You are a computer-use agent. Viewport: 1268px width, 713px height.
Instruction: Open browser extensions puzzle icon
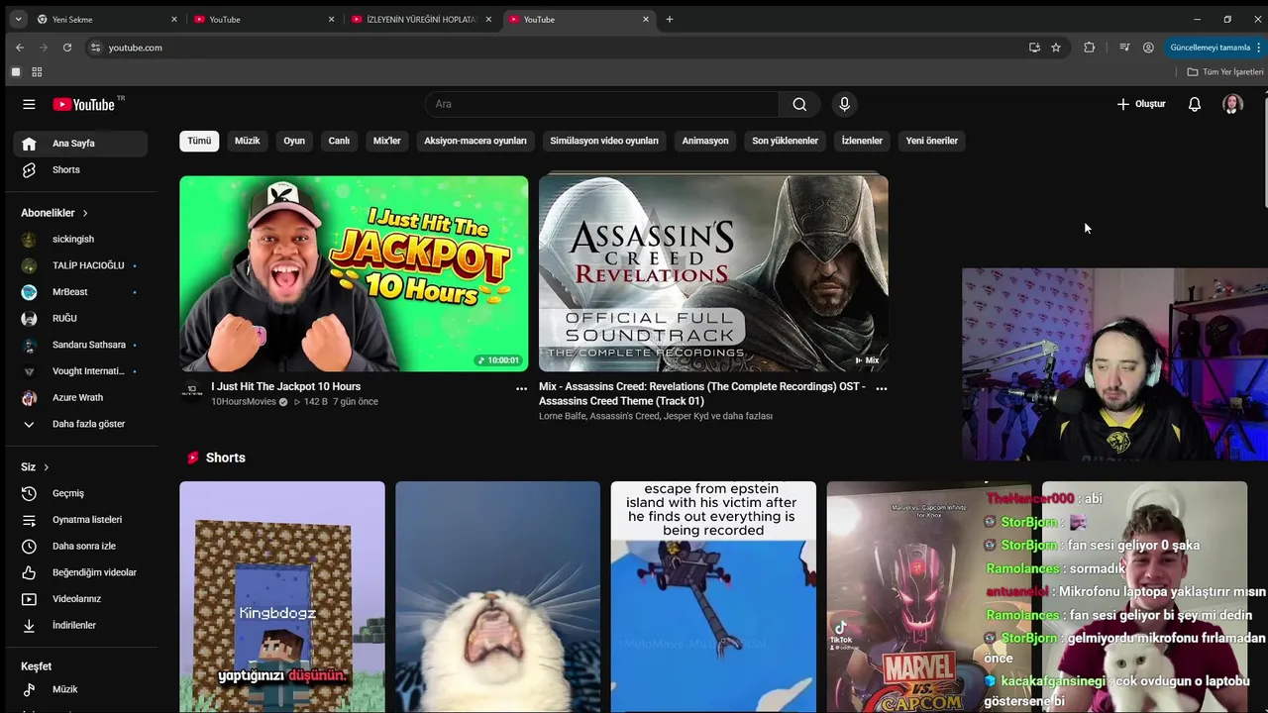click(1090, 48)
